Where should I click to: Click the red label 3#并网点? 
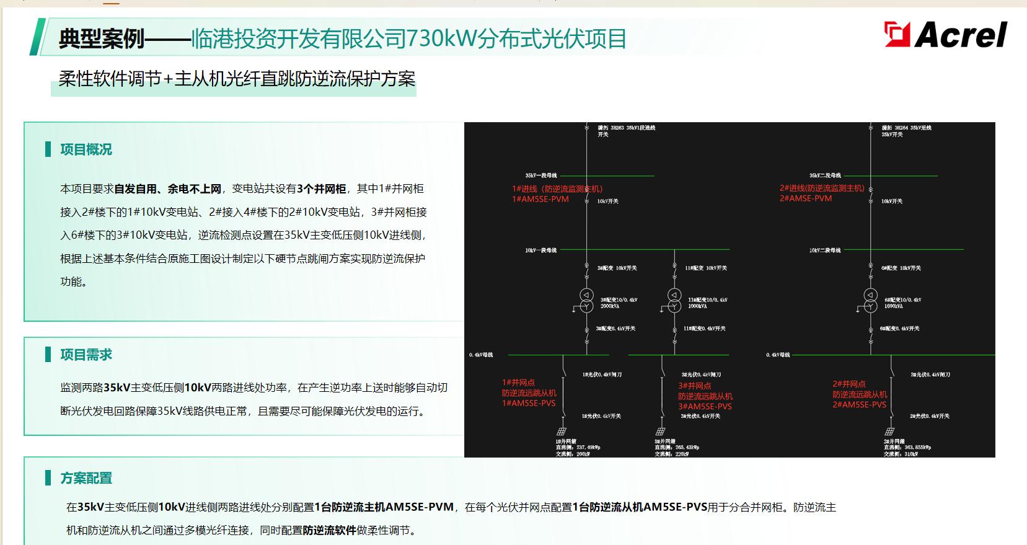(x=694, y=386)
